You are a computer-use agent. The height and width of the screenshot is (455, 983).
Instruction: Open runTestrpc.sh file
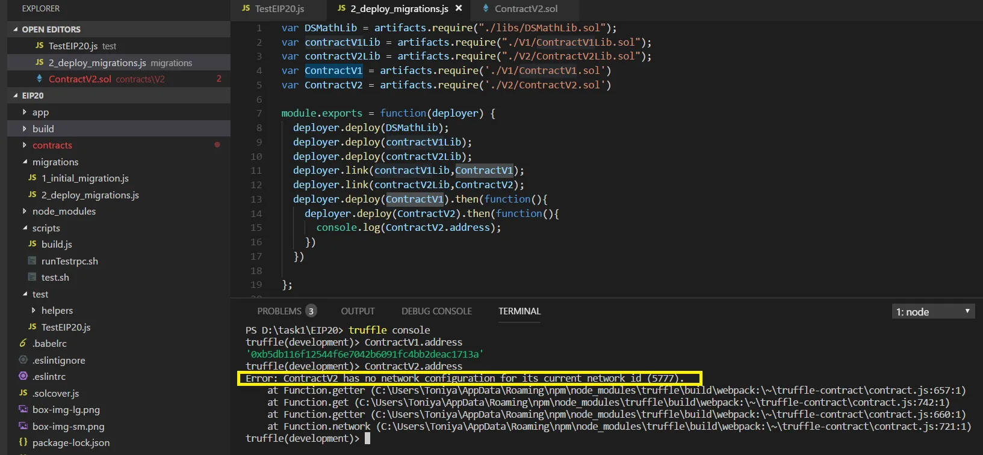[119, 261]
